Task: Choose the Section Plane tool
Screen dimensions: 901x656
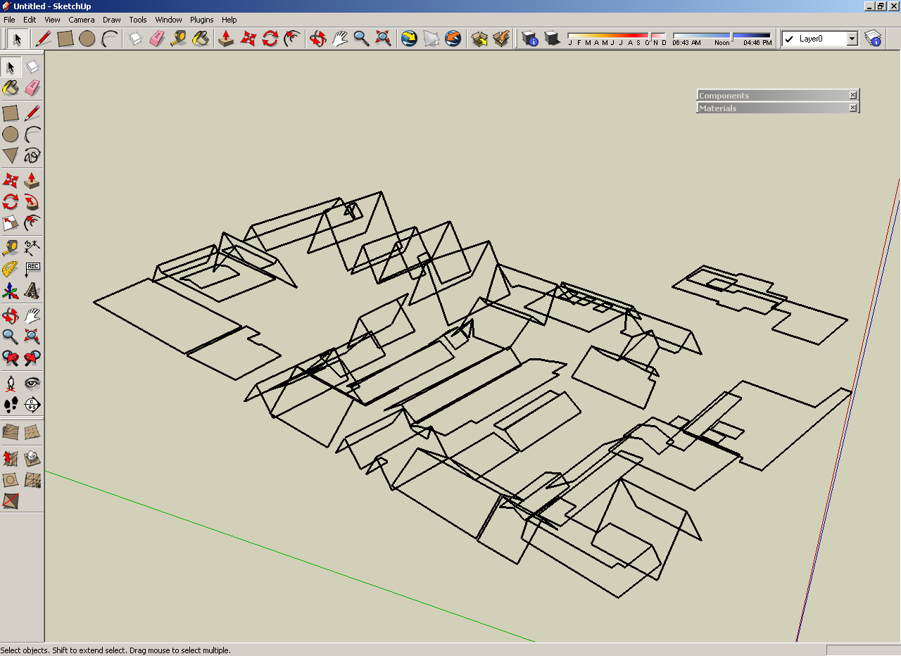Action: click(x=32, y=405)
